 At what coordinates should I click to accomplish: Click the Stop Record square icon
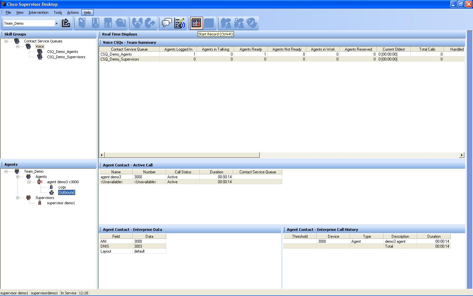click(x=209, y=23)
